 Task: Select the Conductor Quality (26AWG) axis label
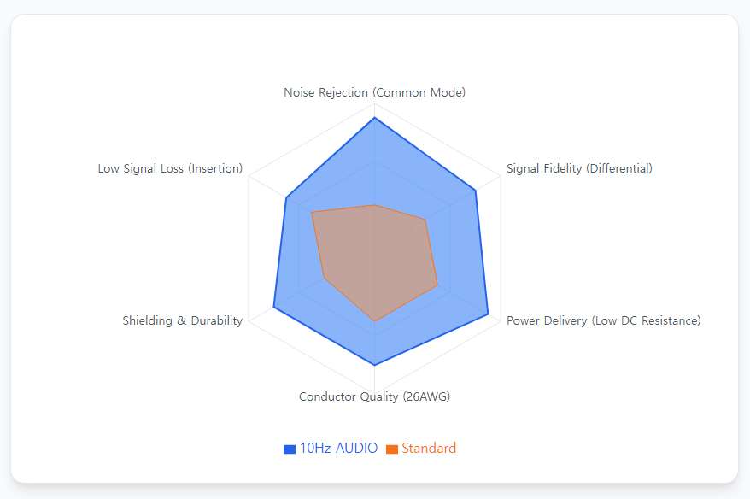pyautogui.click(x=374, y=396)
